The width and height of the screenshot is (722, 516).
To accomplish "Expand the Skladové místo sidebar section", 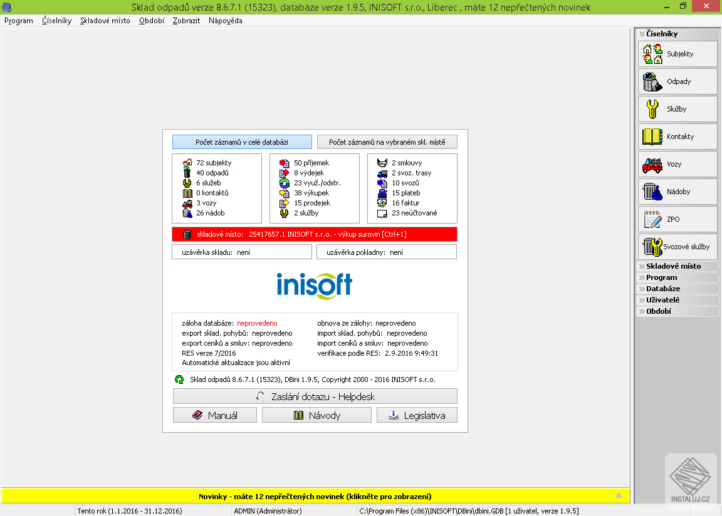I will coord(678,266).
